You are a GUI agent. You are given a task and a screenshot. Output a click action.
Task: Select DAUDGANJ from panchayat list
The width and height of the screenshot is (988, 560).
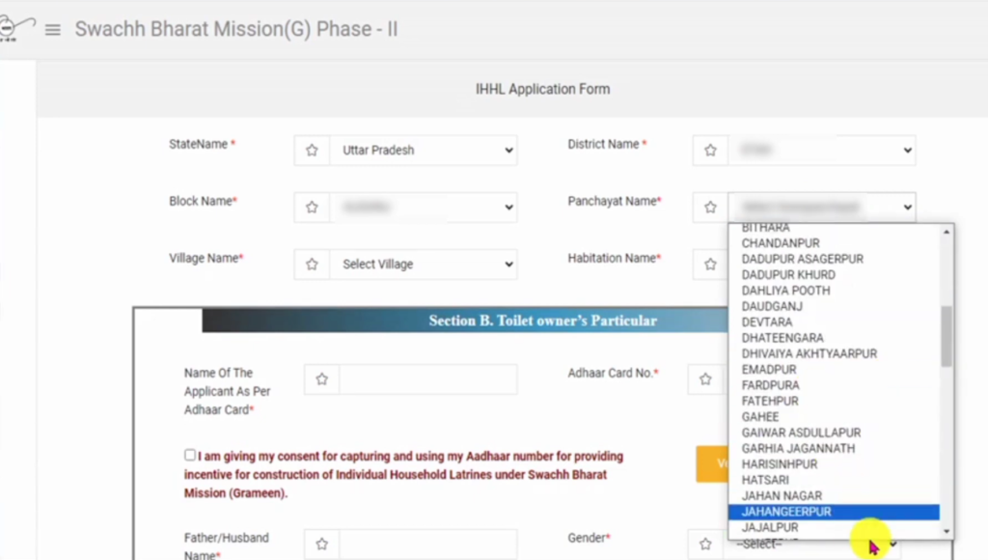834,306
